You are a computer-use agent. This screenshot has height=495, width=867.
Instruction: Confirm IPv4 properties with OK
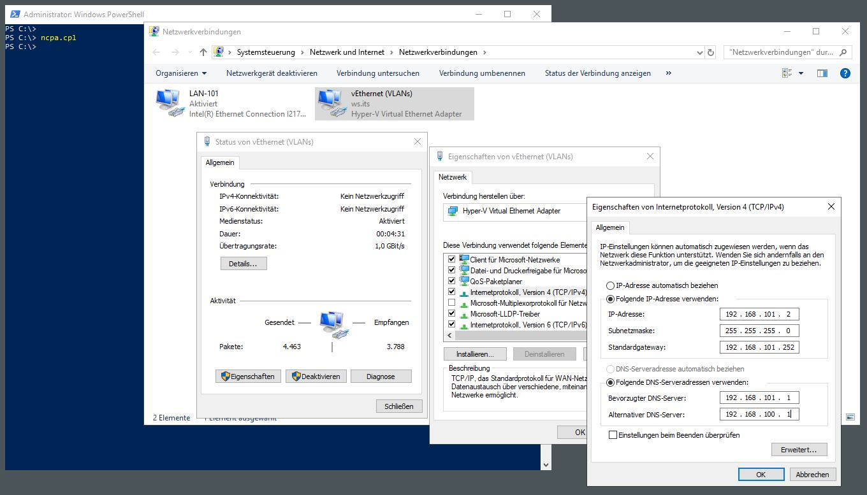pyautogui.click(x=761, y=475)
